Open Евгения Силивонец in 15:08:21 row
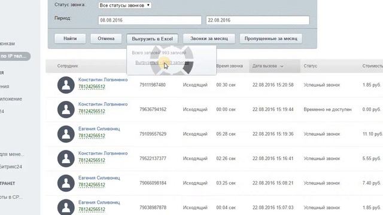Image resolution: width=383 pixels, height=215 pixels. tap(99, 178)
